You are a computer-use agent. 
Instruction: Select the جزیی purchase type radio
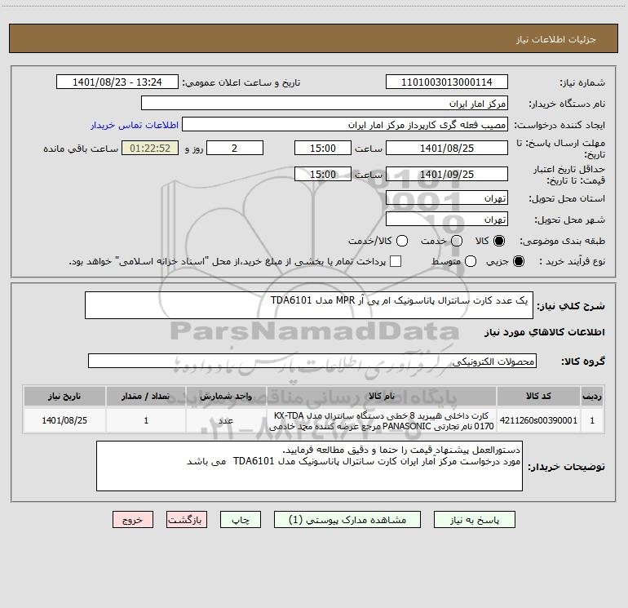(x=518, y=261)
